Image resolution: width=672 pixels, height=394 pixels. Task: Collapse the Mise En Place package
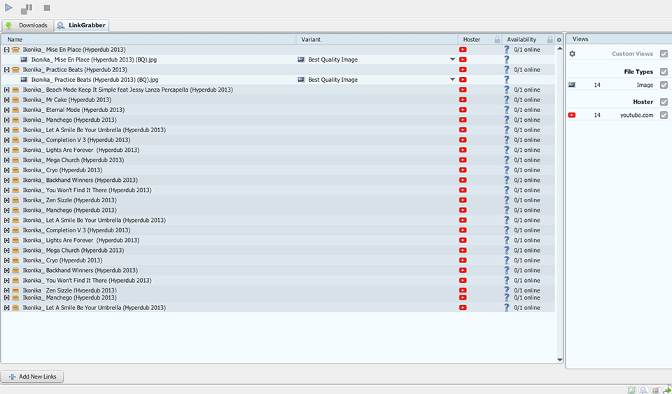pos(6,50)
